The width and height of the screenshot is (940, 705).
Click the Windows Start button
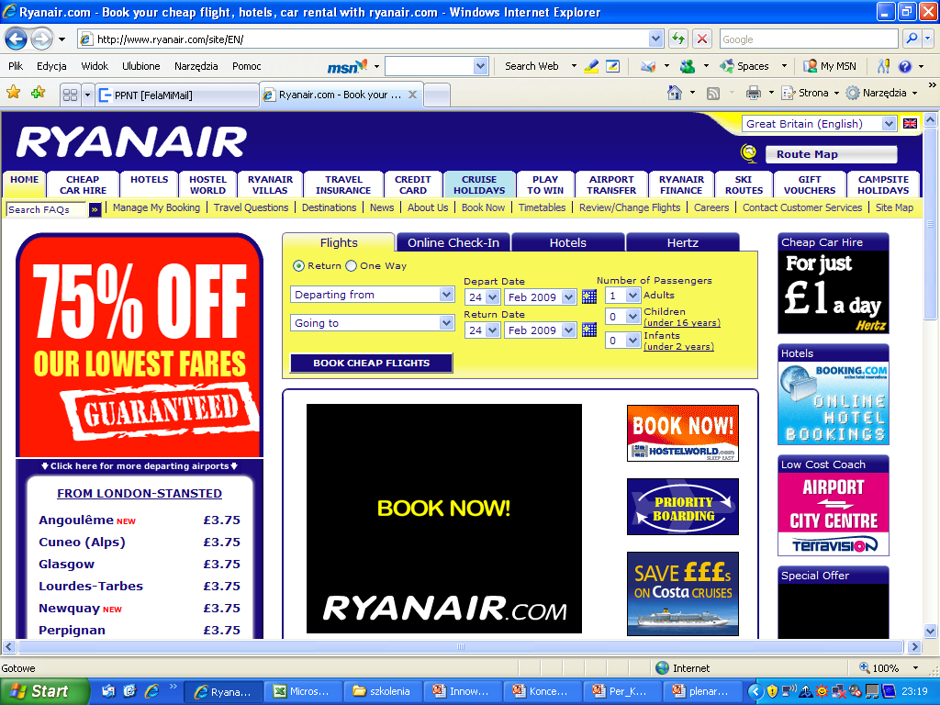tap(44, 691)
